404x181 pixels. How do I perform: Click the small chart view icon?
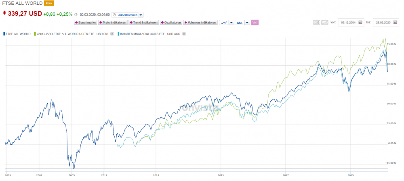tap(317, 23)
